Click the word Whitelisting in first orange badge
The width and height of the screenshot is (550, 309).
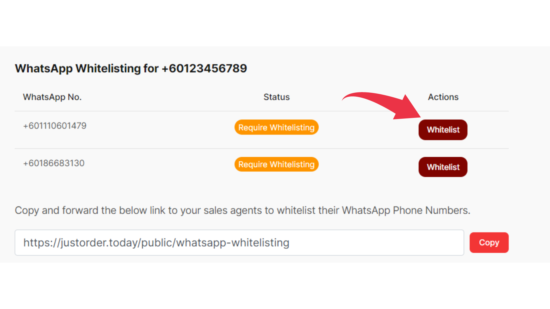pyautogui.click(x=292, y=128)
